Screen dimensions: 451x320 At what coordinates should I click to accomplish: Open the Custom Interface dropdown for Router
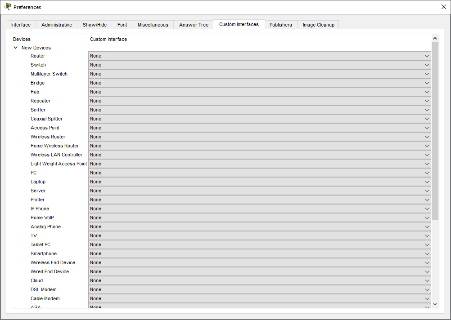coord(259,56)
